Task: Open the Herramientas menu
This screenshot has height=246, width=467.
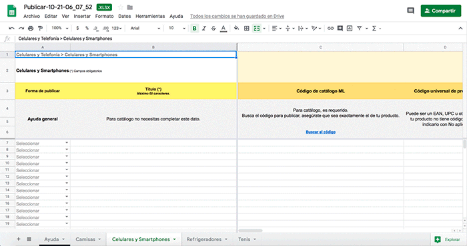Action: pyautogui.click(x=150, y=17)
